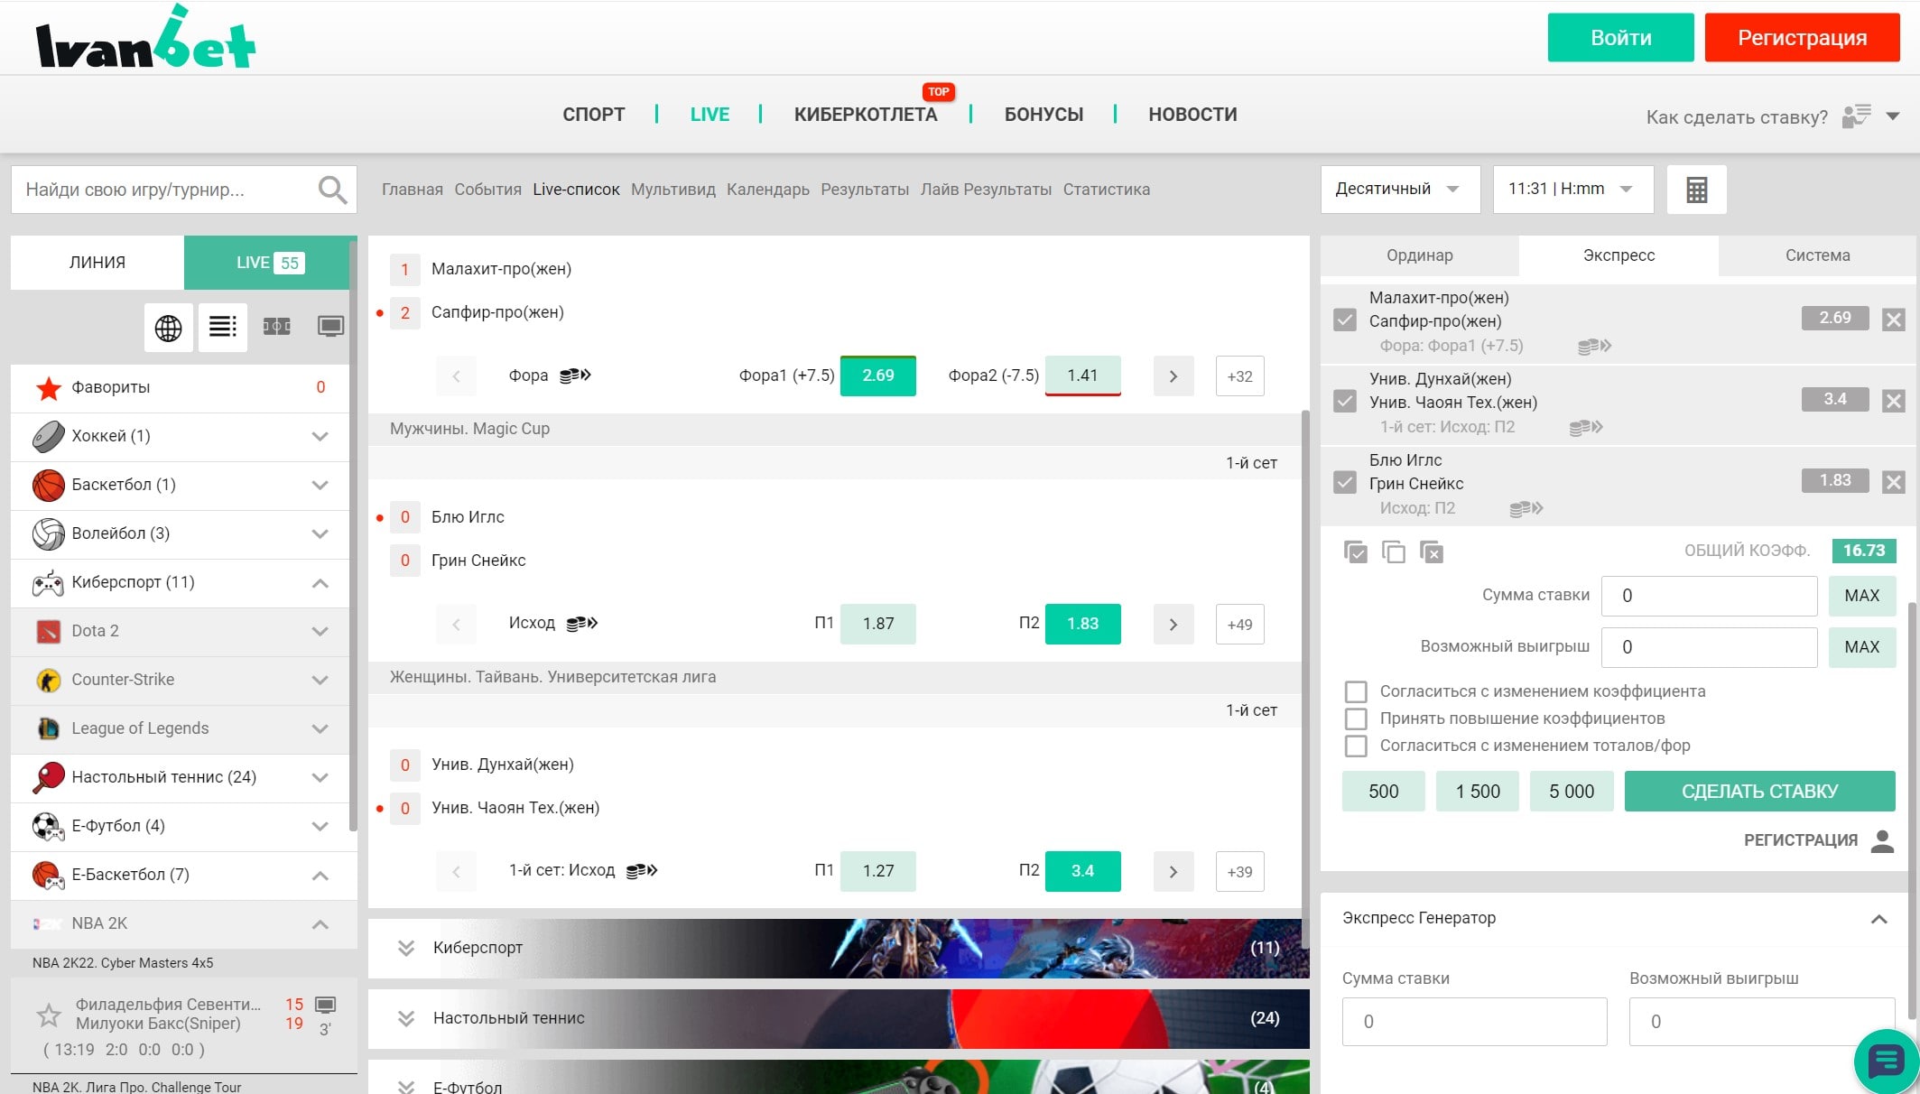
Task: Click the Войти login button
Action: [1620, 38]
